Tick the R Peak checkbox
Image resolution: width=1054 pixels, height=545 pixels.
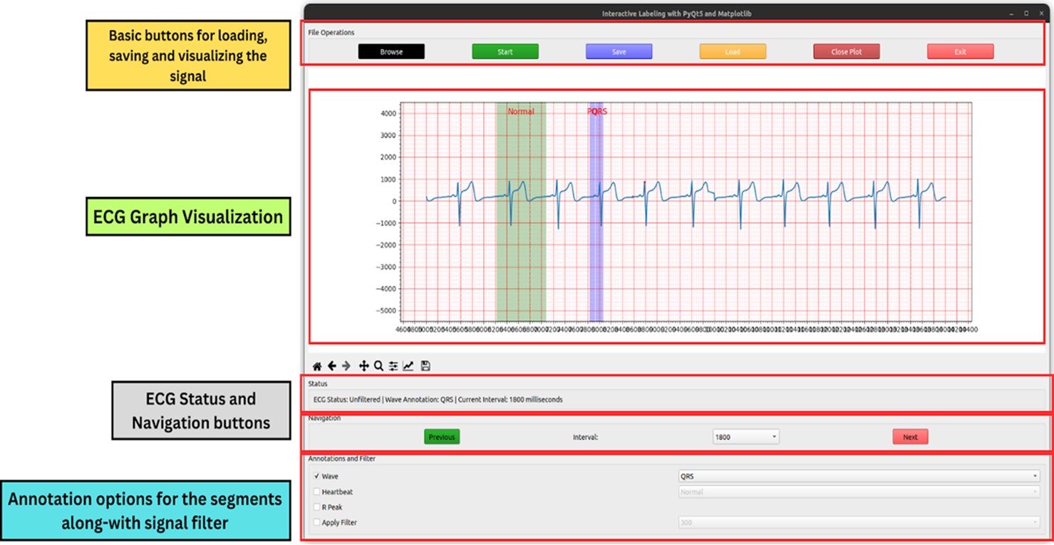pyautogui.click(x=317, y=507)
